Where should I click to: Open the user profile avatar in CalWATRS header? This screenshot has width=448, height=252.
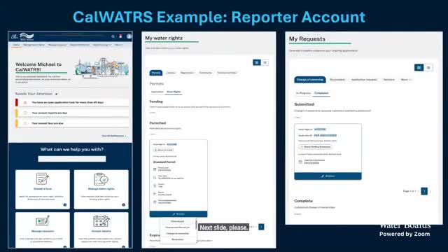click(x=129, y=36)
